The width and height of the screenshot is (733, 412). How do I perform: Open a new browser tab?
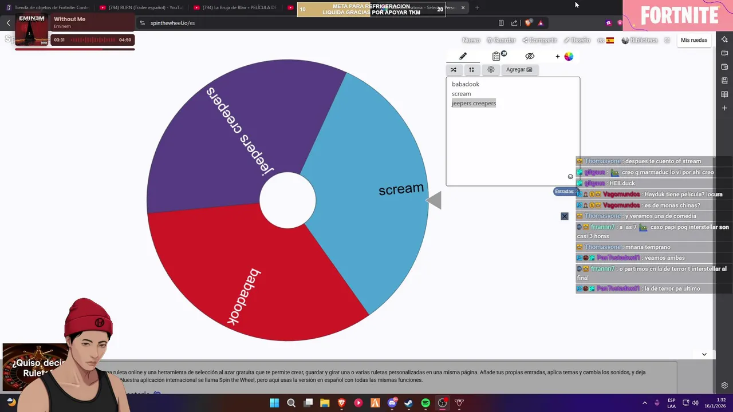pos(477,7)
